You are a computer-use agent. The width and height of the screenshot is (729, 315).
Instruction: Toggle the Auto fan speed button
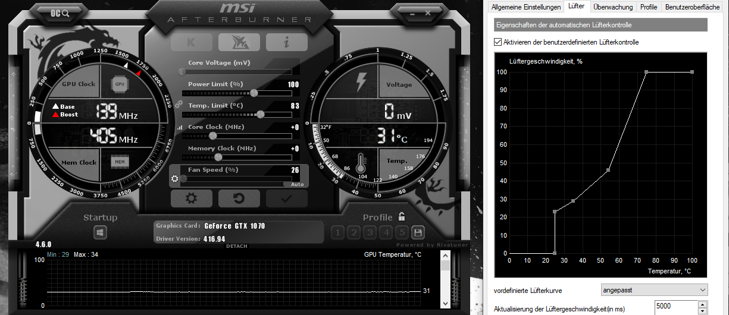[297, 184]
